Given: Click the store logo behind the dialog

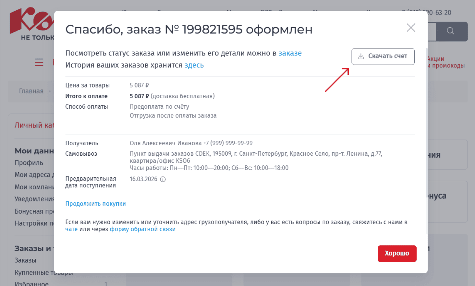Looking at the screenshot, I should click(x=32, y=24).
